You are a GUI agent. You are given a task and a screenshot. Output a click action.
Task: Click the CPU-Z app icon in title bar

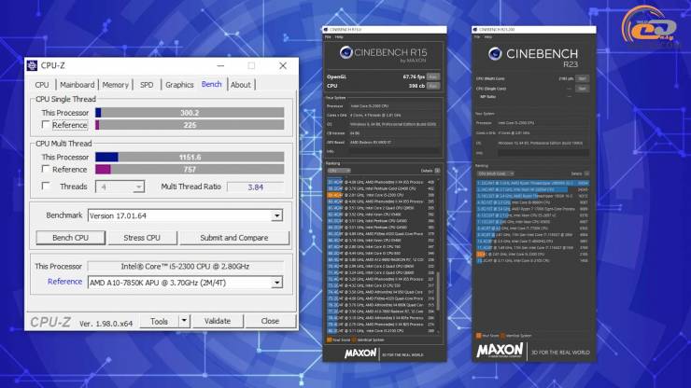(x=32, y=65)
